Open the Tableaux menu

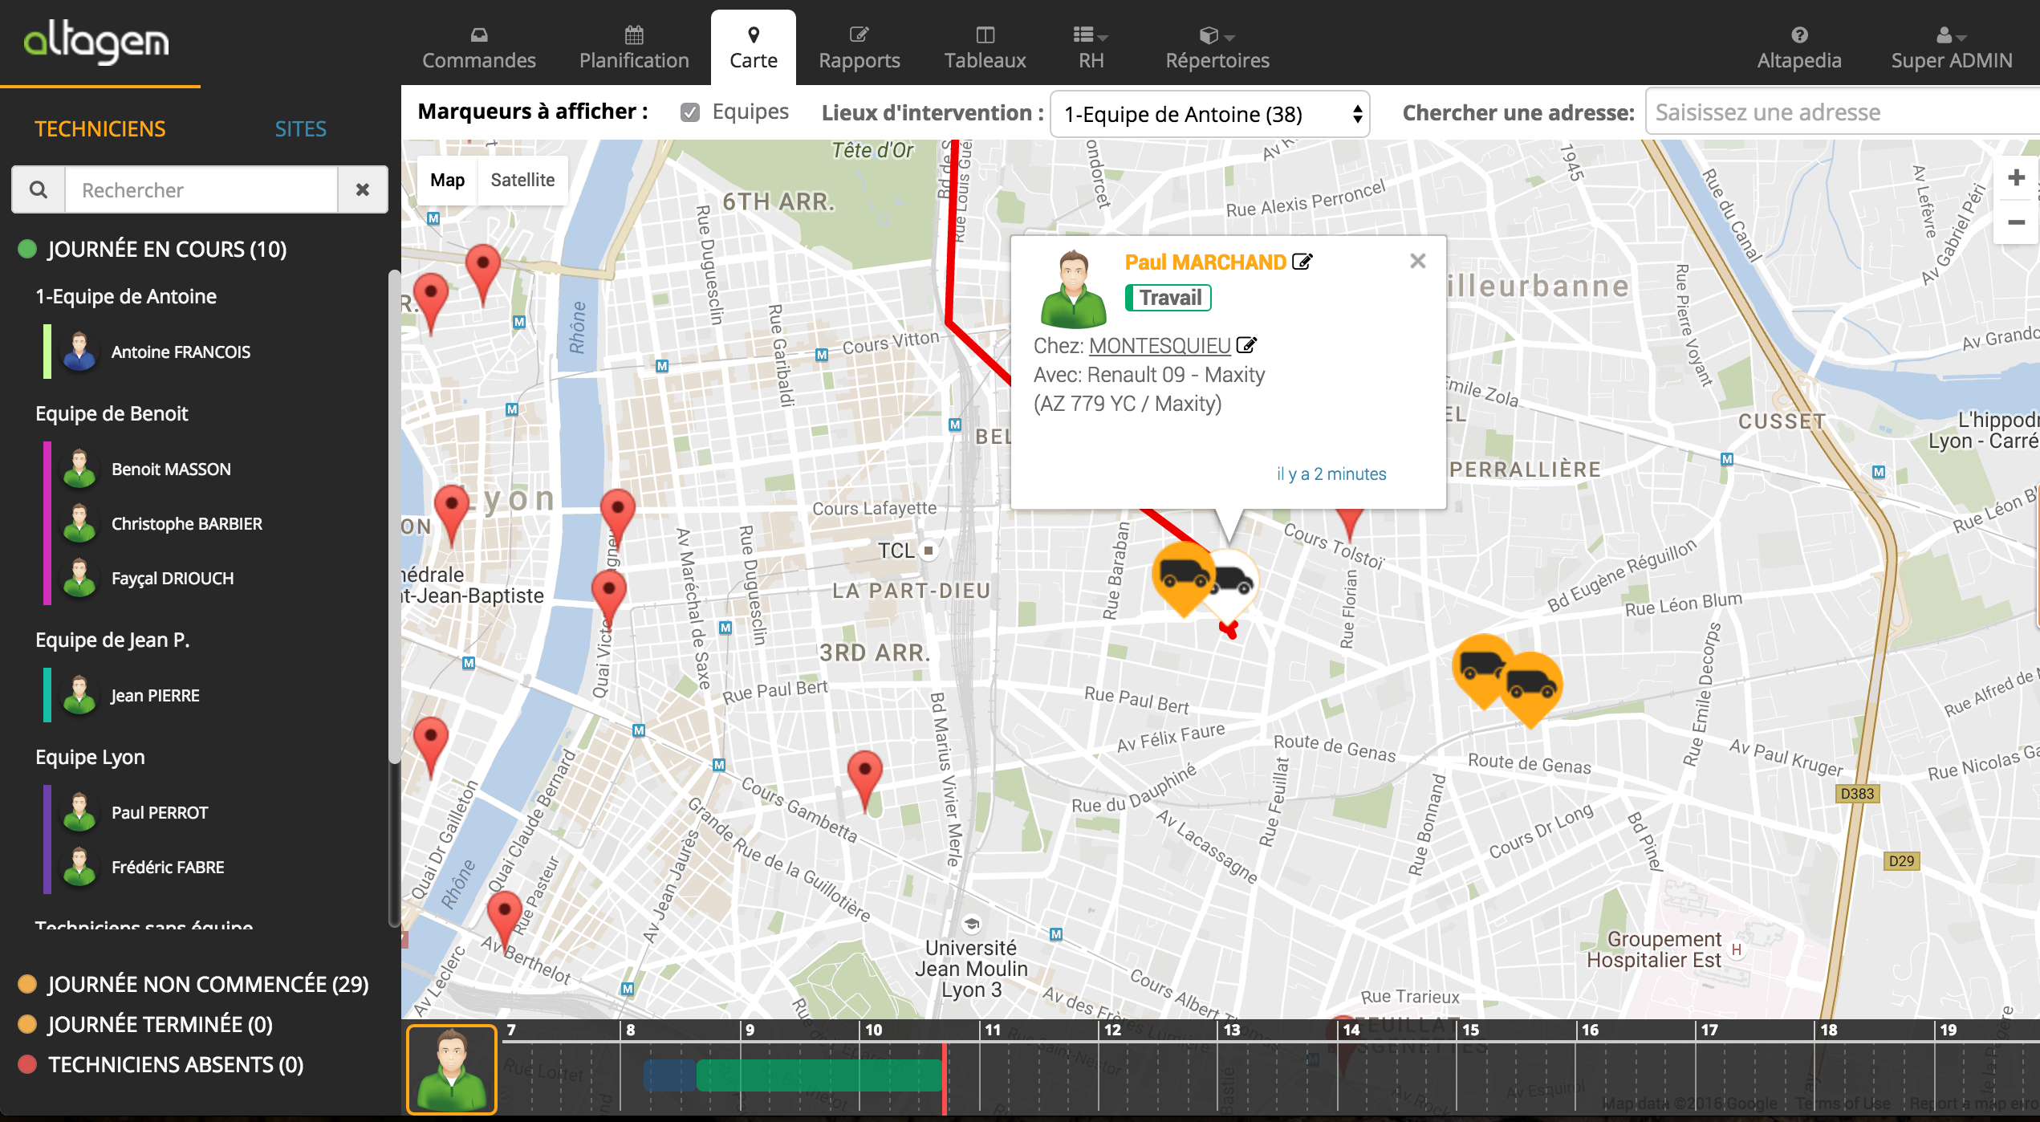point(985,47)
